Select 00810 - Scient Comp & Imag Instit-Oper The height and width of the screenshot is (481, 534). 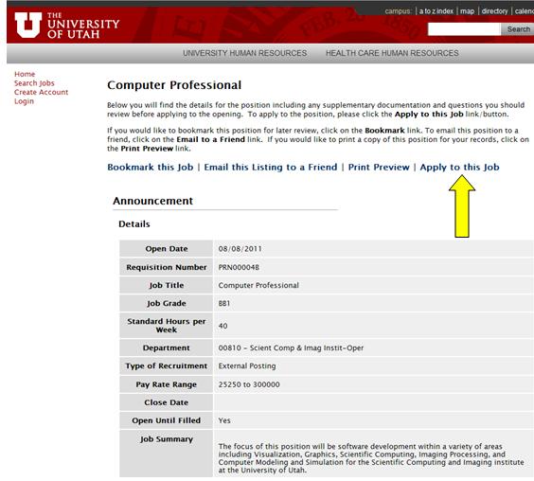coord(291,348)
